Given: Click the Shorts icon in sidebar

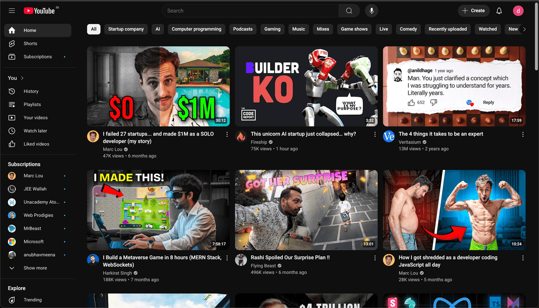Looking at the screenshot, I should point(11,43).
